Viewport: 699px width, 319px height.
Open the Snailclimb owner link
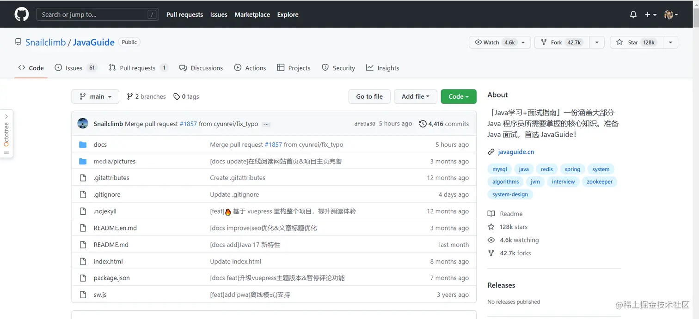pos(46,42)
